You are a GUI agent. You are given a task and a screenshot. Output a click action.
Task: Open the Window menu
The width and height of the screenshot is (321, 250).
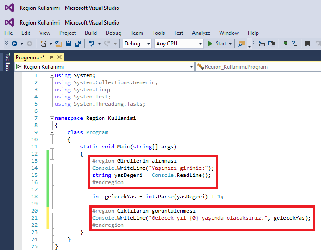(229, 33)
